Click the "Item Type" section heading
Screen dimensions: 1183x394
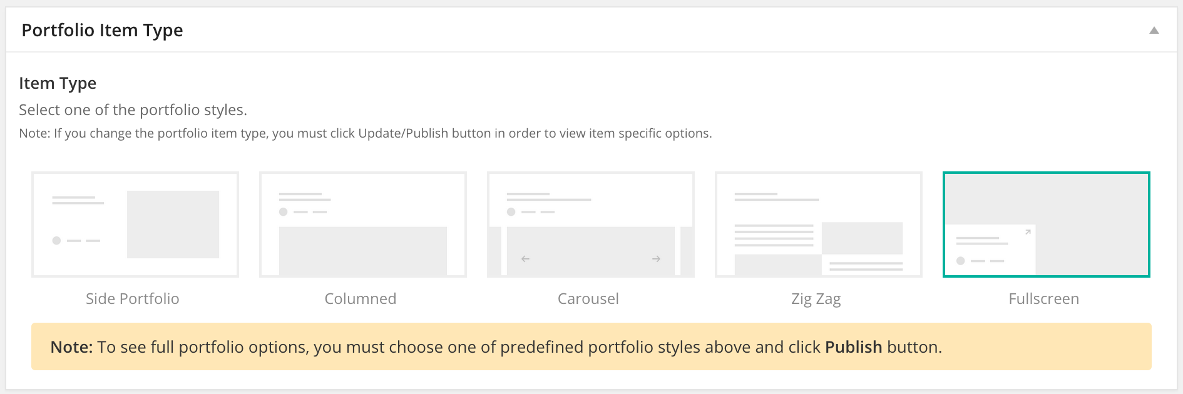[58, 83]
